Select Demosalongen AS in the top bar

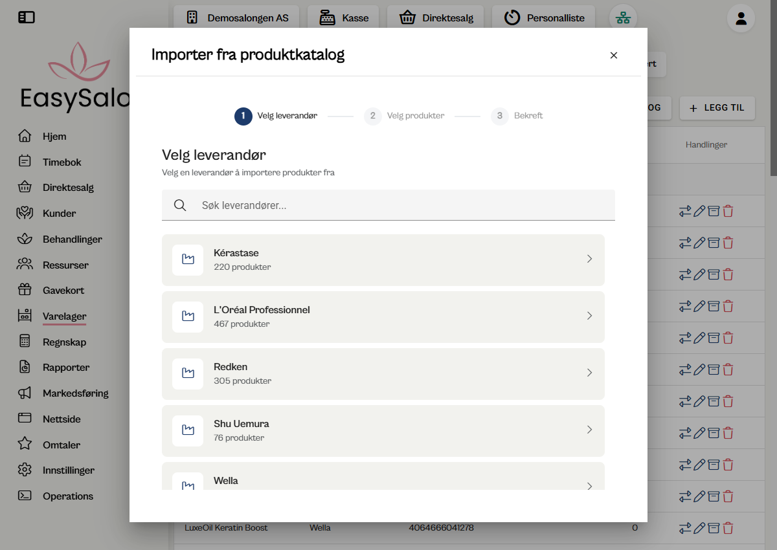pyautogui.click(x=236, y=17)
